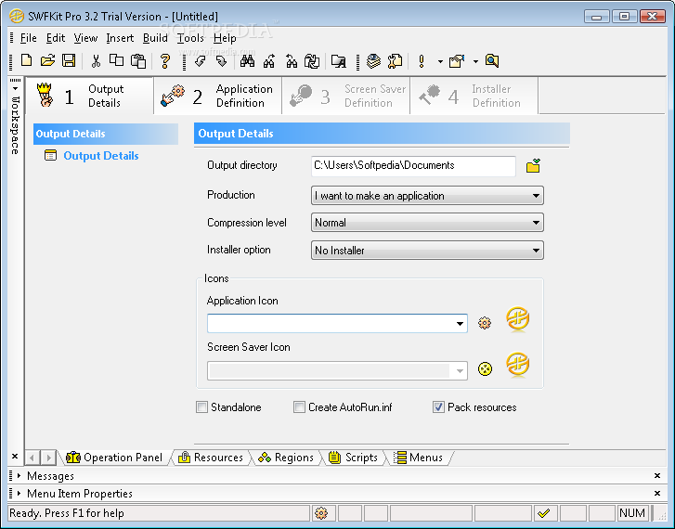Open the Insert menu
The height and width of the screenshot is (529, 675).
(120, 38)
